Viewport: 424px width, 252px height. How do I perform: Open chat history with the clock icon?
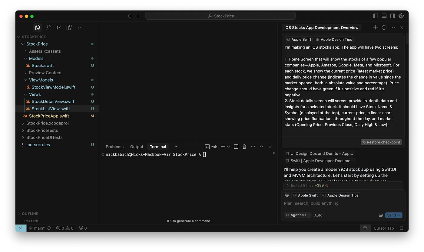(x=384, y=27)
